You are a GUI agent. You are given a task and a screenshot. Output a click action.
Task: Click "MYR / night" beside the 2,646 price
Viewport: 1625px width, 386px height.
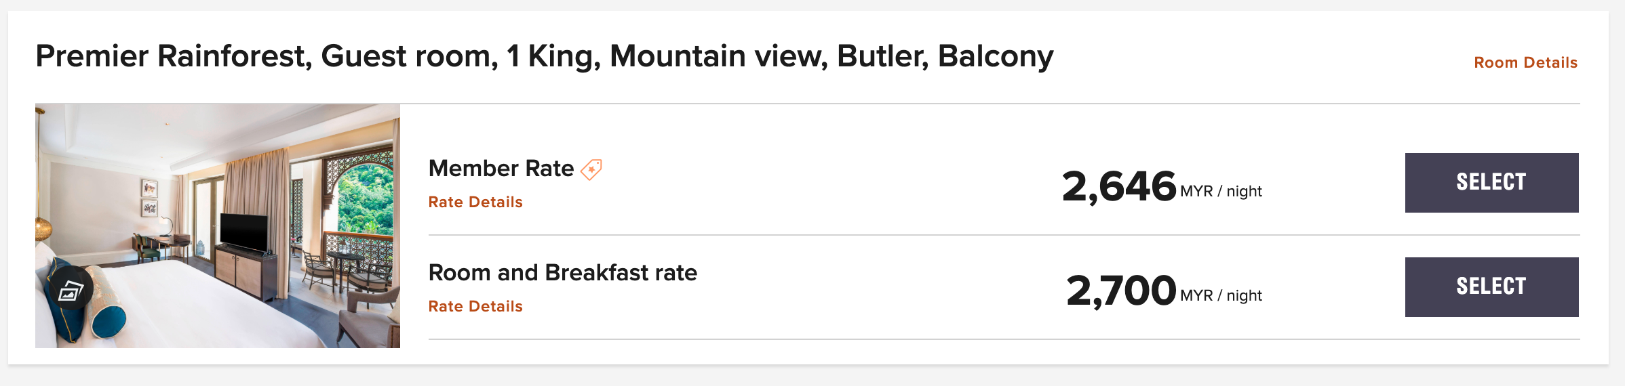(x=1221, y=192)
